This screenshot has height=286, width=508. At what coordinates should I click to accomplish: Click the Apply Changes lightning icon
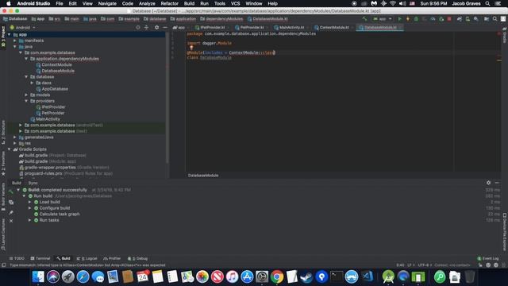click(x=407, y=19)
